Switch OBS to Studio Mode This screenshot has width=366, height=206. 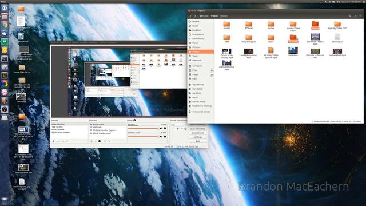tap(198, 133)
